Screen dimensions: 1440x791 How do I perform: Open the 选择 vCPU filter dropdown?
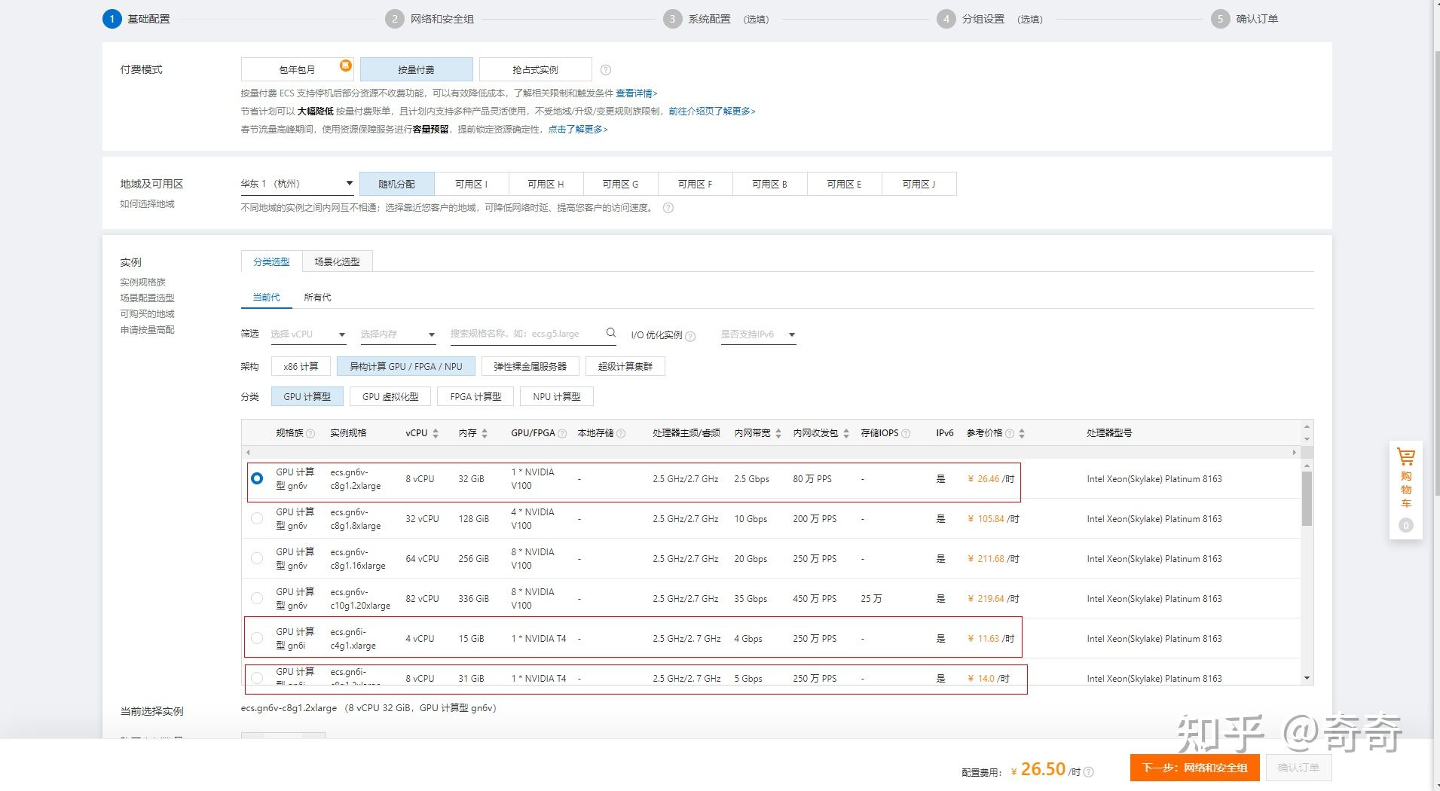[308, 334]
